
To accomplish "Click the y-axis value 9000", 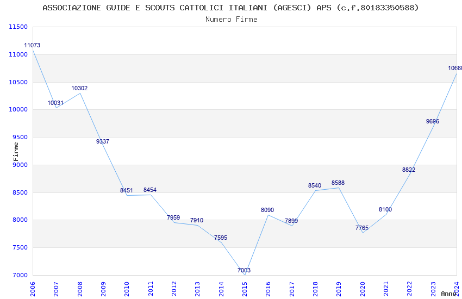I will point(20,165).
